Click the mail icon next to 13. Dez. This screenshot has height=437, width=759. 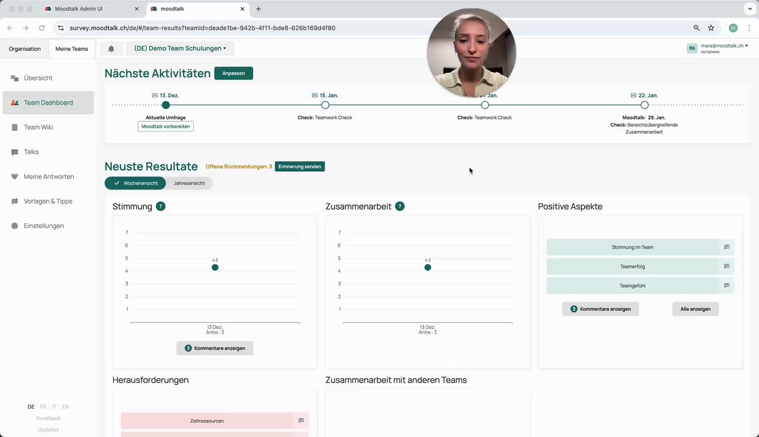click(x=155, y=95)
